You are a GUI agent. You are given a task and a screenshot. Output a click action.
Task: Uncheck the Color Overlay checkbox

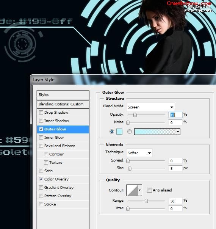coord(41,179)
